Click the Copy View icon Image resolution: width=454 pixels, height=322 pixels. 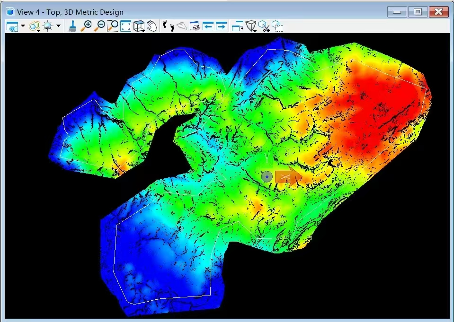pyautogui.click(x=238, y=26)
